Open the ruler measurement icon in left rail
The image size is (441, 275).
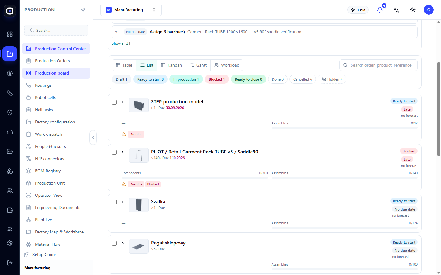click(x=10, y=93)
